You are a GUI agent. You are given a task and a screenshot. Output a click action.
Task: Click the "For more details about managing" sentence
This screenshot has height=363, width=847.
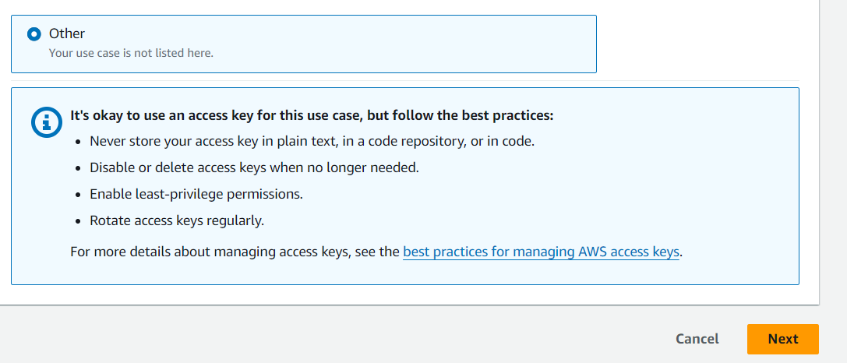tap(235, 252)
